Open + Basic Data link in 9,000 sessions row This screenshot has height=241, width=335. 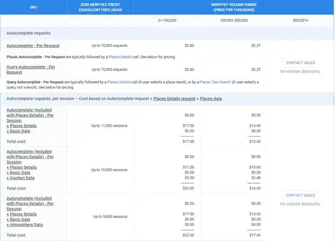tap(18, 219)
